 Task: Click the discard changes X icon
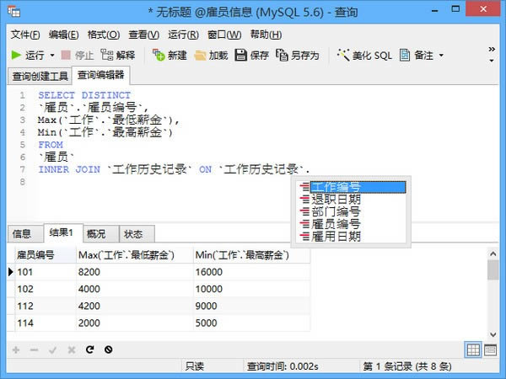[72, 350]
